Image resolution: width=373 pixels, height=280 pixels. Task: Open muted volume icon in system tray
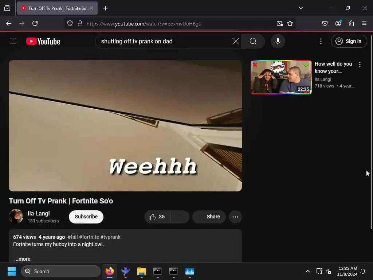[x=329, y=271]
